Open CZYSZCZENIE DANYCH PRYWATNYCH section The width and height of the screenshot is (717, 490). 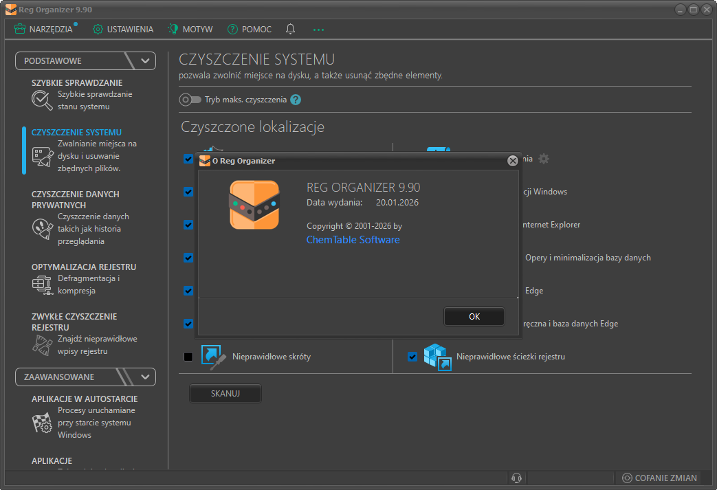(76, 200)
